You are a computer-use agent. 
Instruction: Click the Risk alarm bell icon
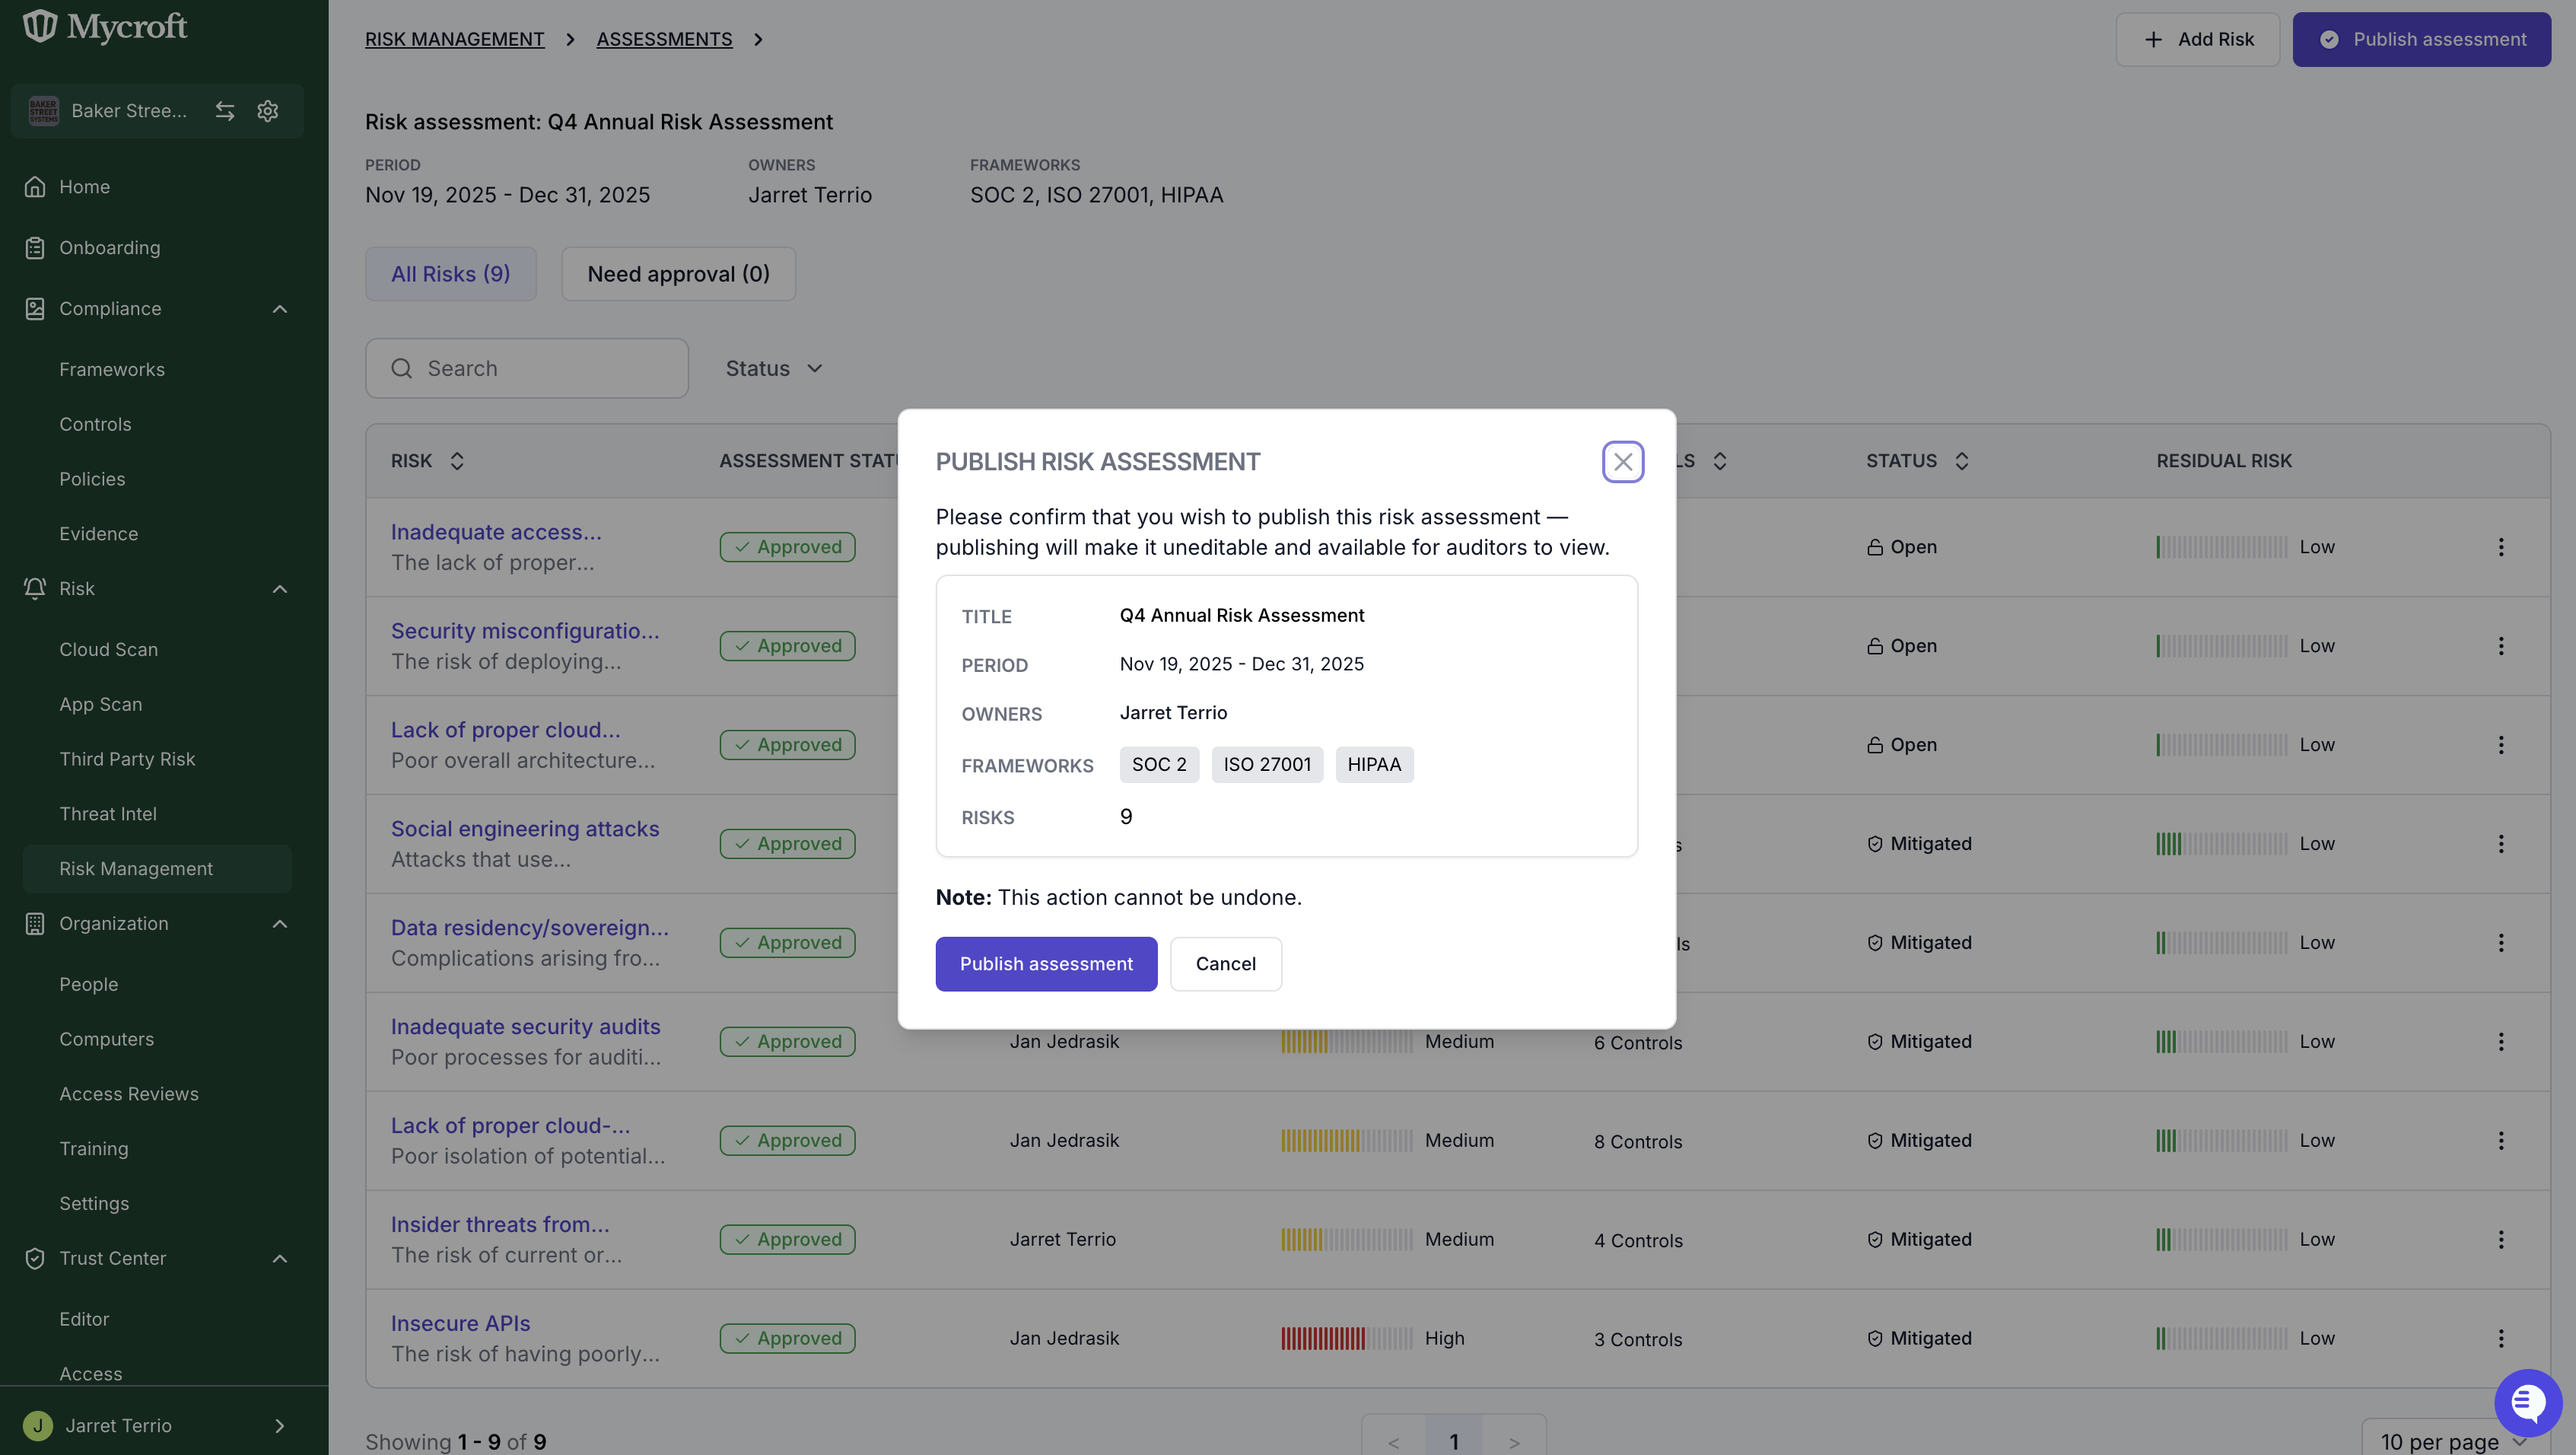pyautogui.click(x=35, y=589)
